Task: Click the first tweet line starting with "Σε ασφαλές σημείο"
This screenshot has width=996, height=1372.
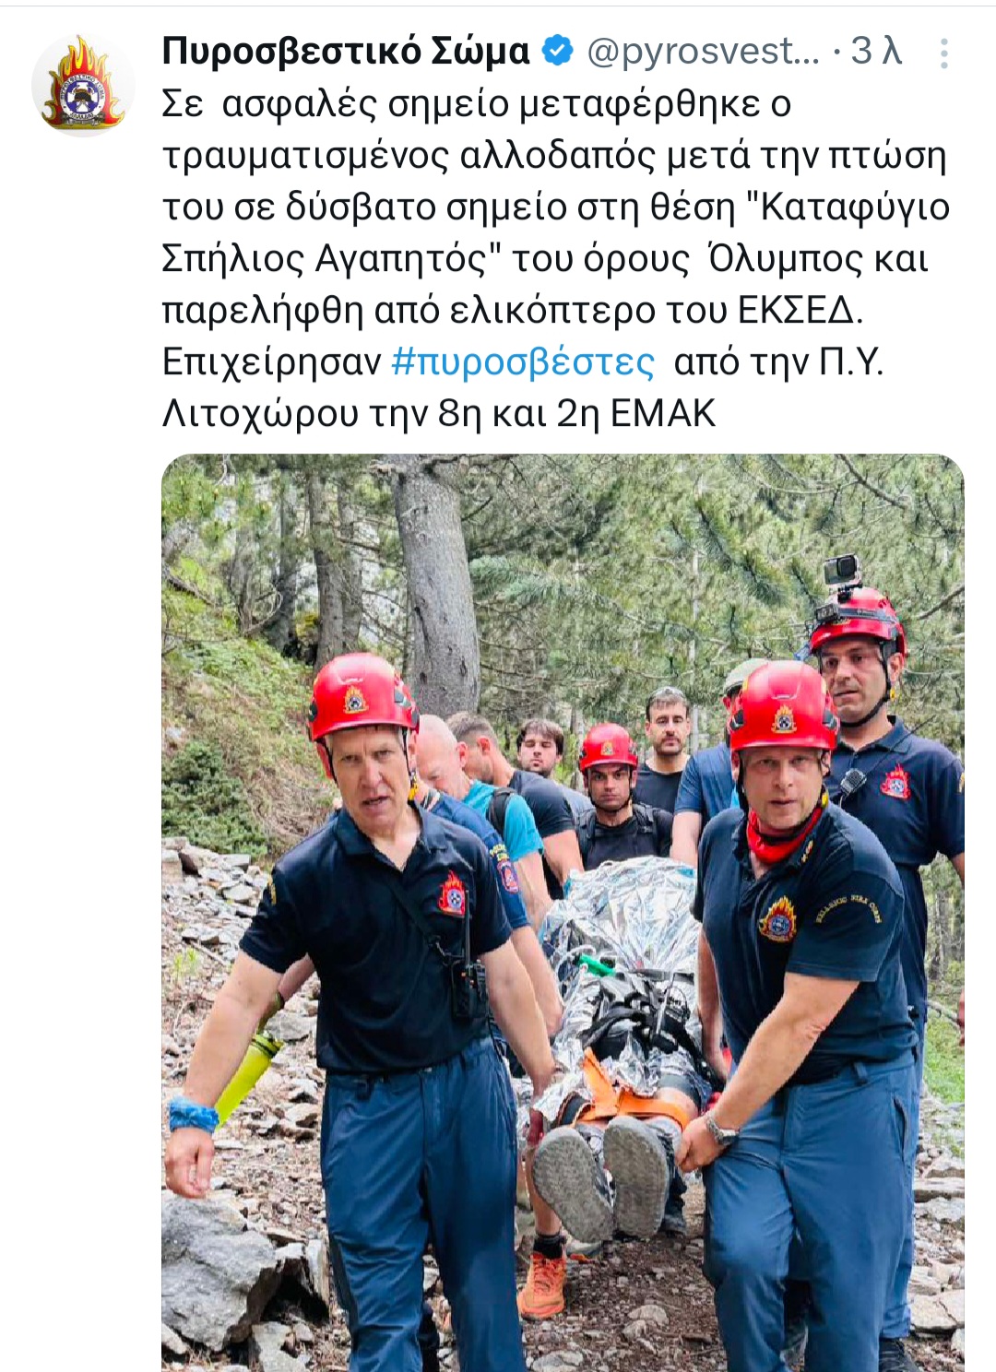Action: tap(477, 104)
